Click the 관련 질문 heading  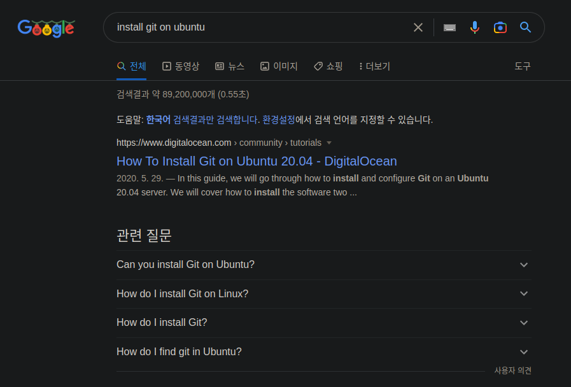144,235
